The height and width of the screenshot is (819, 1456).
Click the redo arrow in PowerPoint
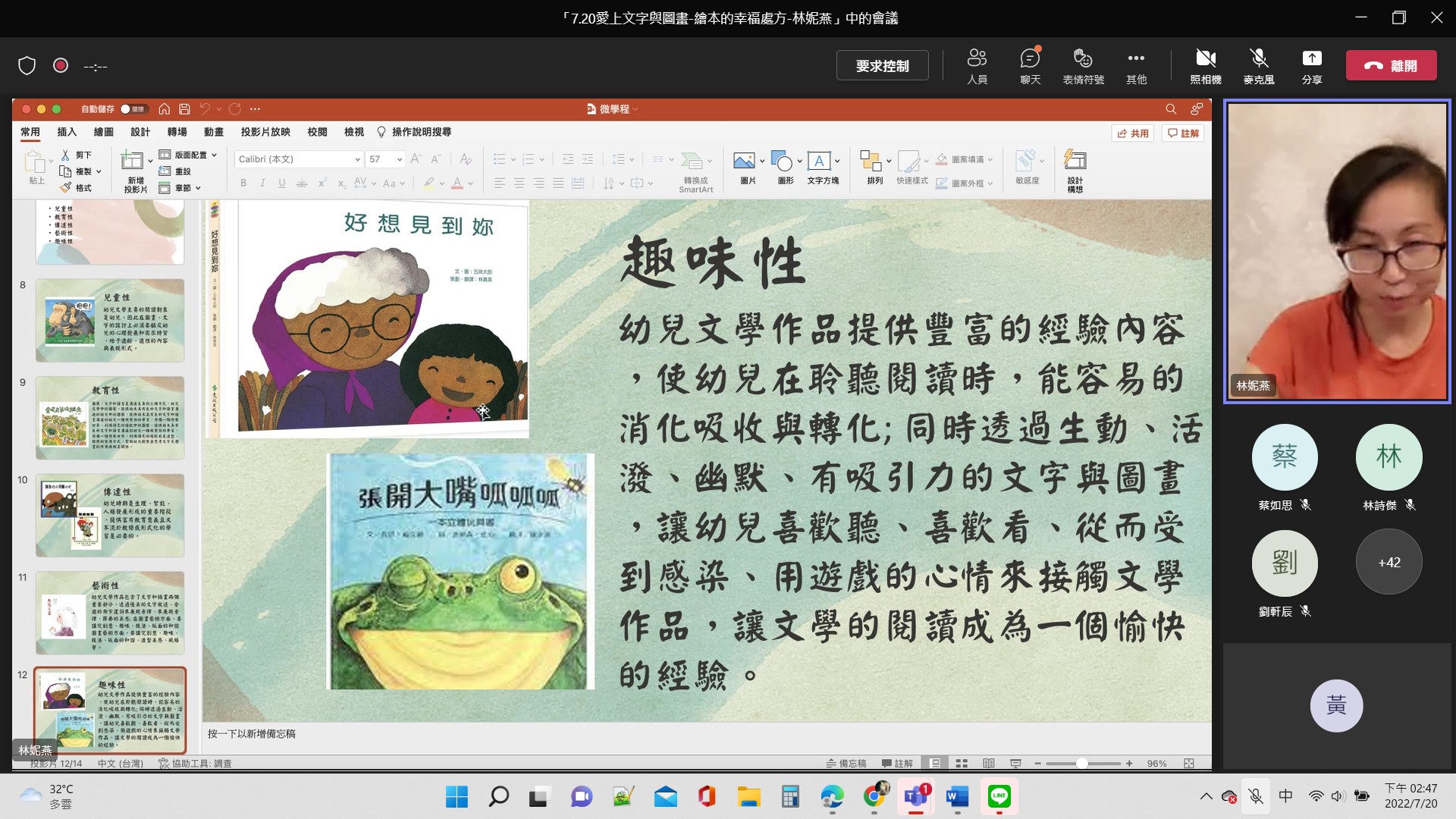[235, 109]
